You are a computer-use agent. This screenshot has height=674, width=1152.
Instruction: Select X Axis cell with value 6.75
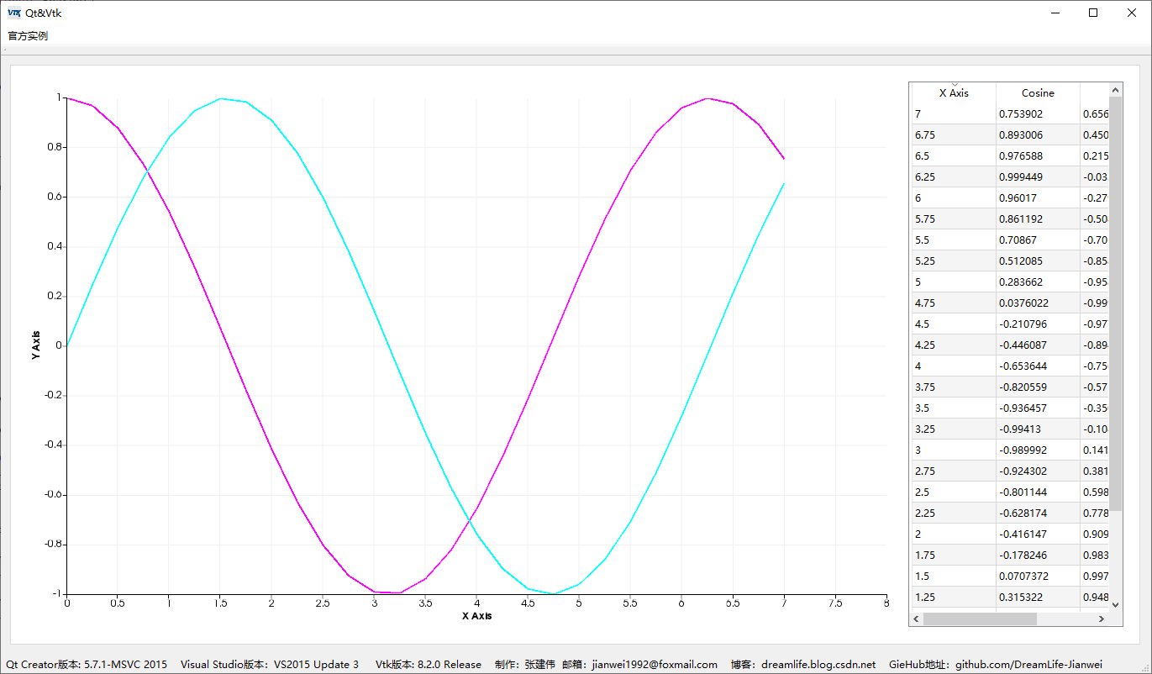954,134
